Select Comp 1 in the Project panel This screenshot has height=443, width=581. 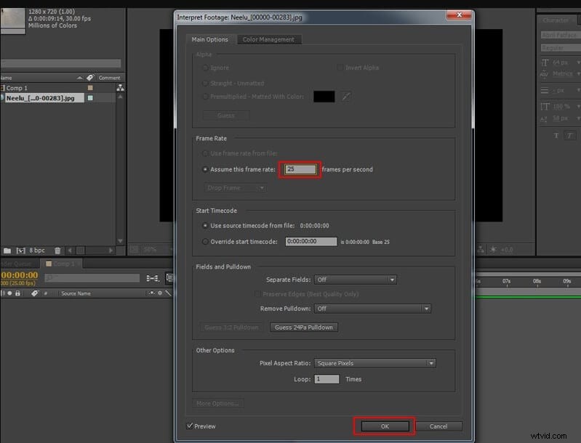pyautogui.click(x=17, y=88)
